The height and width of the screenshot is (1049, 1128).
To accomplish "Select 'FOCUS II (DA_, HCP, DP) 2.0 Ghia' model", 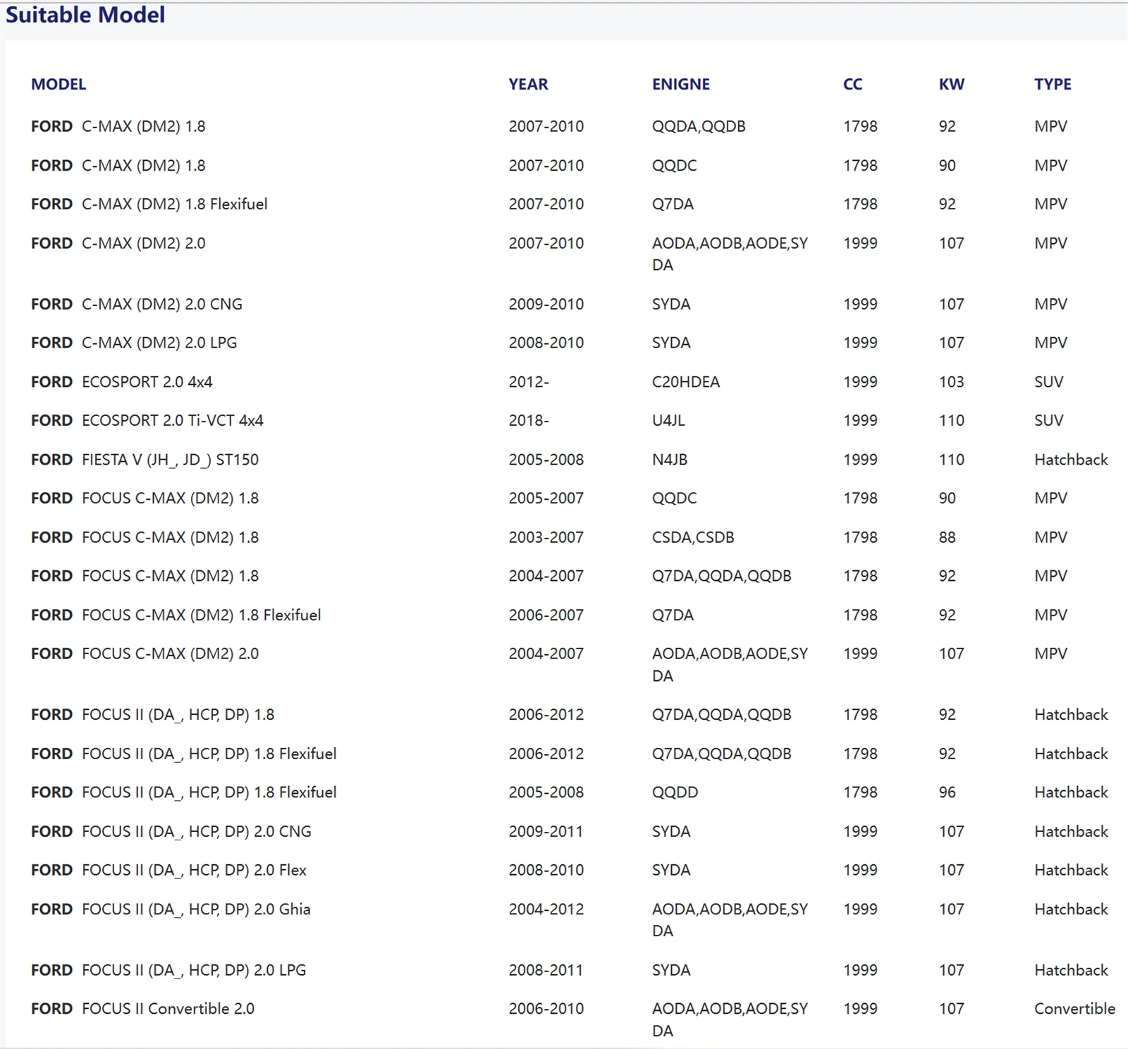I will click(x=197, y=909).
